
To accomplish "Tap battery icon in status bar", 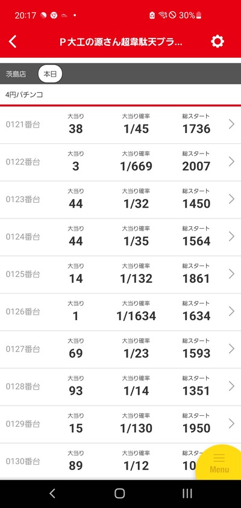I will [199, 15].
